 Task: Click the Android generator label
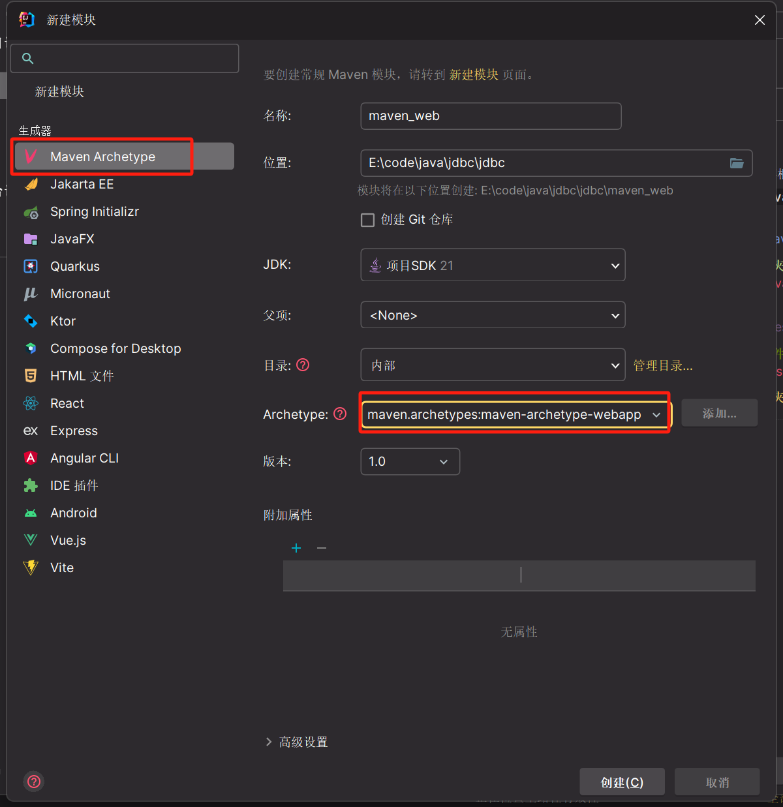click(x=73, y=513)
